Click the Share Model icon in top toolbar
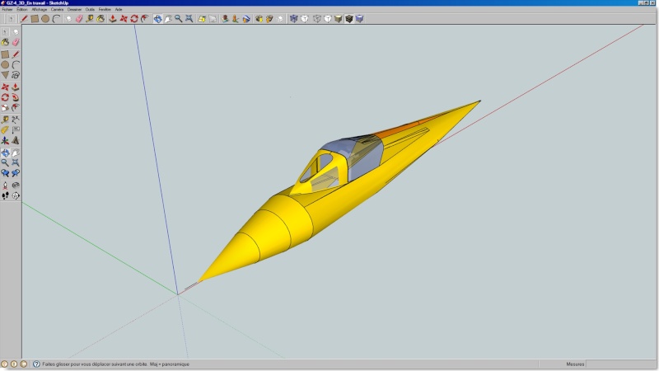659x371 pixels. point(269,18)
